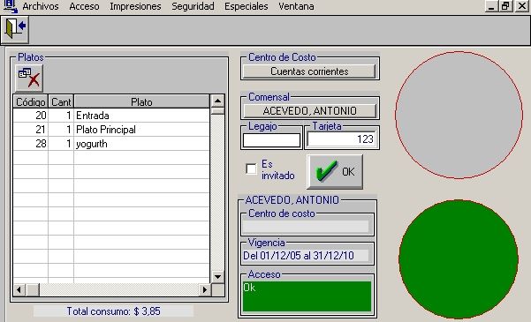Click the green checkmark OK button
This screenshot has width=531, height=322.
tap(335, 171)
